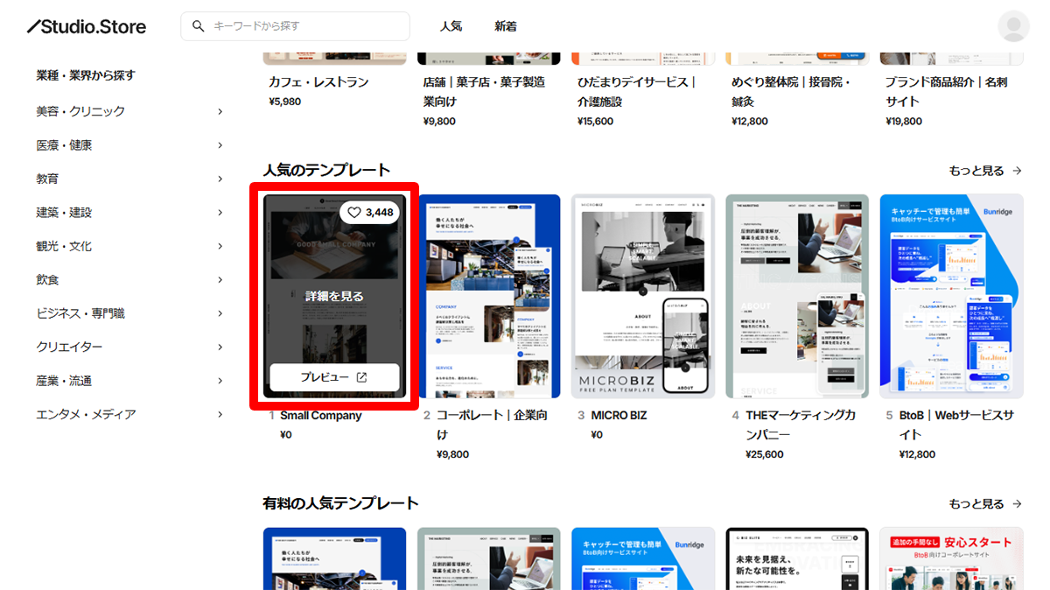
Task: Click the arrow beside 有料の人気テンプレート もっと見る
Action: [1017, 503]
